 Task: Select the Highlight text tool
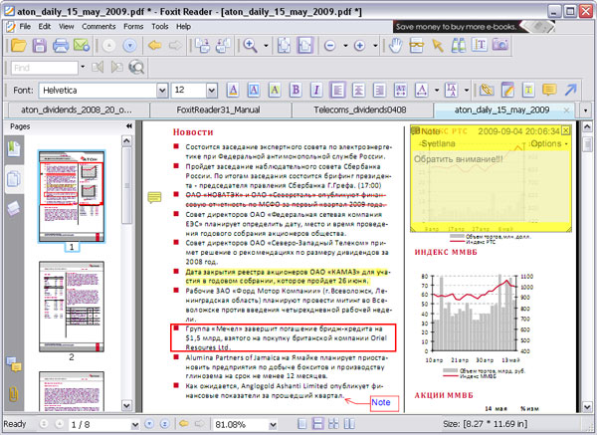[528, 91]
